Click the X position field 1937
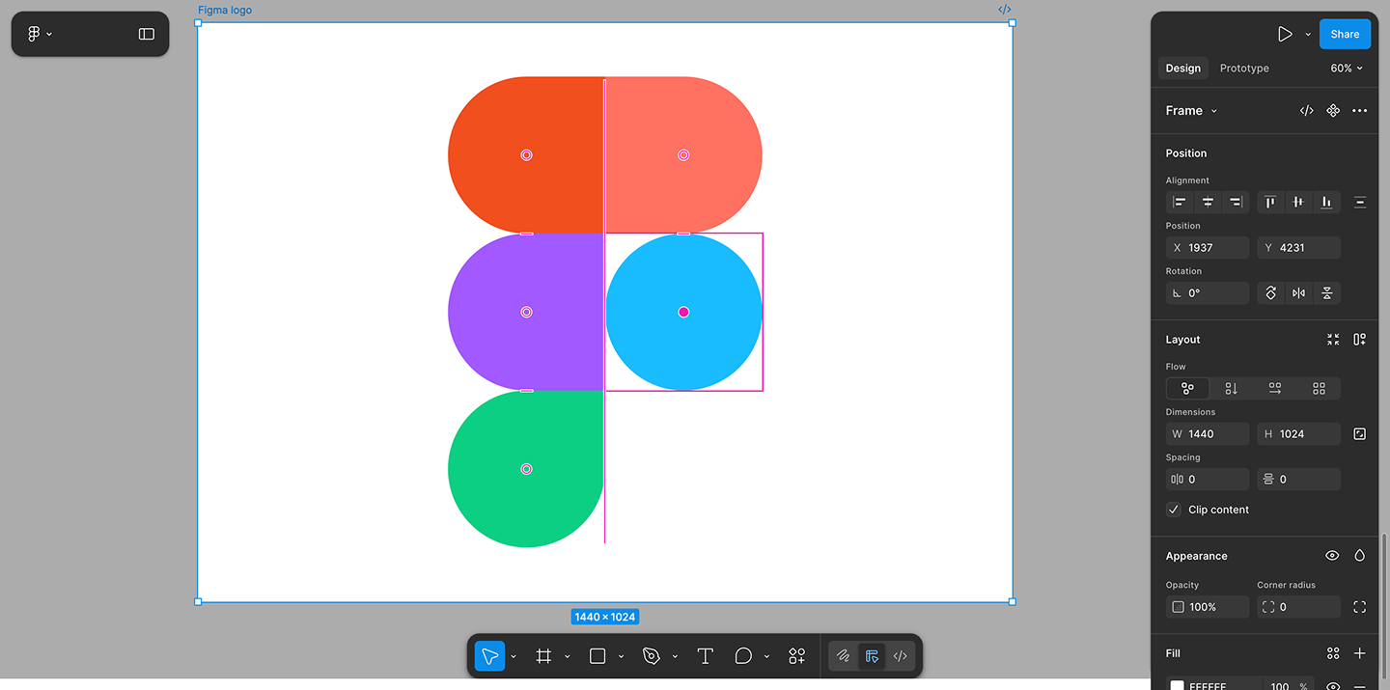The width and height of the screenshot is (1390, 690). pyautogui.click(x=1208, y=248)
